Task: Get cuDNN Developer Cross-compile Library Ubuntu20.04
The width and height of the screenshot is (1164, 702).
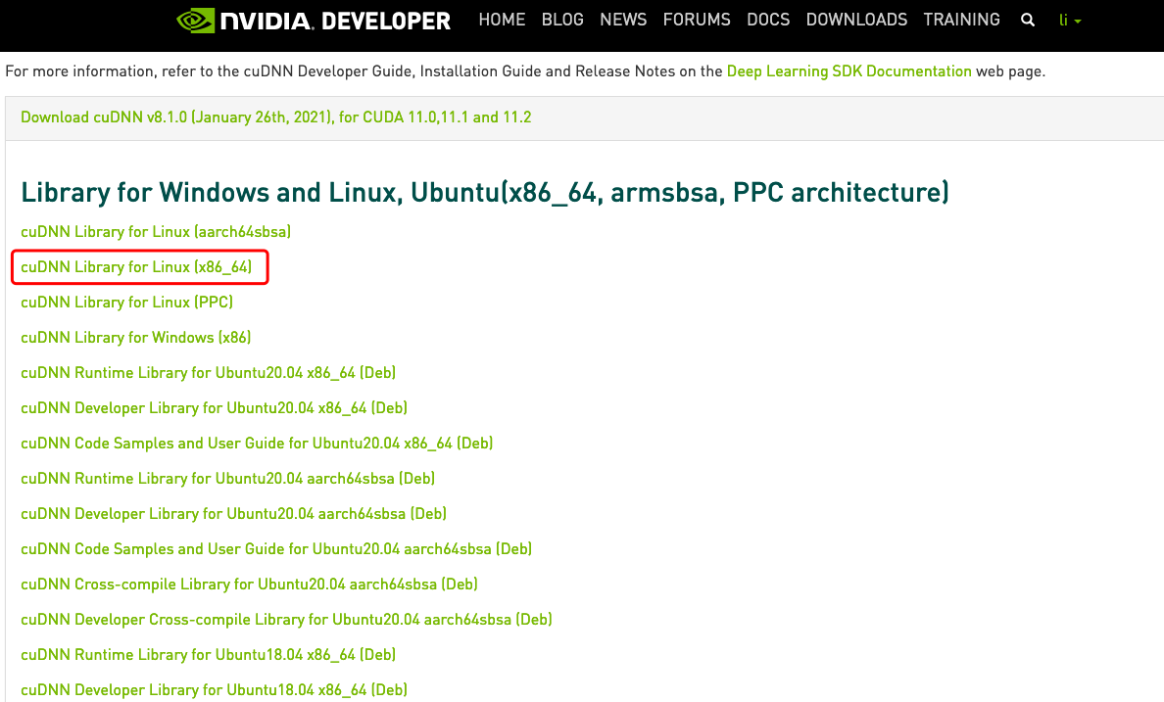Action: tap(286, 620)
